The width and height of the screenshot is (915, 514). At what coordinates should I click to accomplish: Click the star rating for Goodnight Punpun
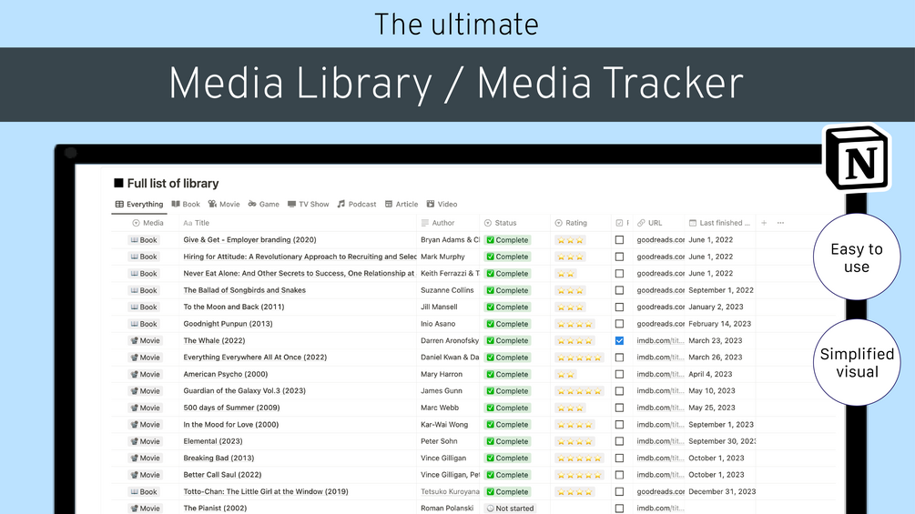pyautogui.click(x=574, y=324)
